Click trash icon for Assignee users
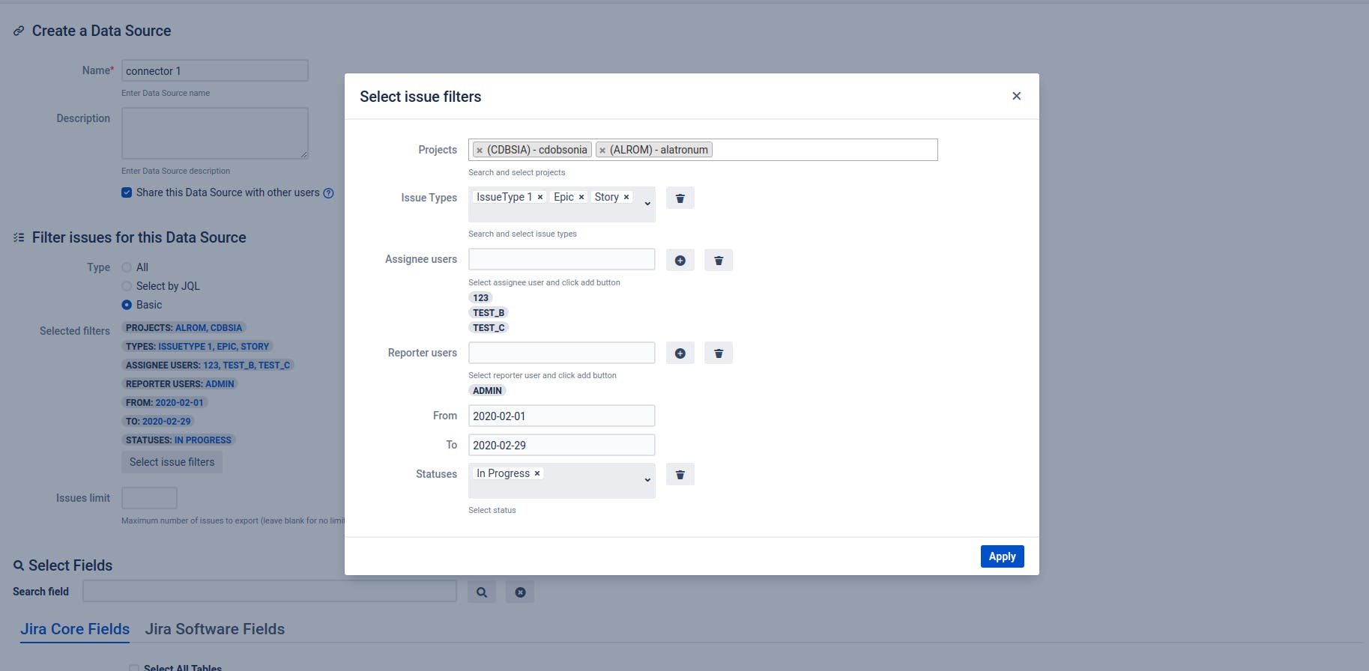 coord(719,261)
